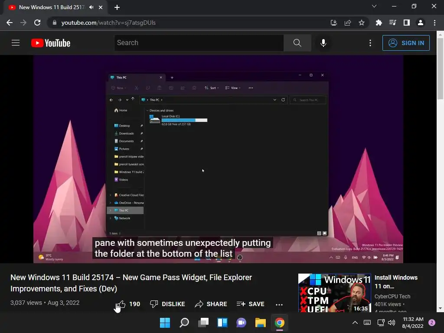This screenshot has height=333, width=444.
Task: Toggle Chrome side panel
Action: click(x=406, y=23)
